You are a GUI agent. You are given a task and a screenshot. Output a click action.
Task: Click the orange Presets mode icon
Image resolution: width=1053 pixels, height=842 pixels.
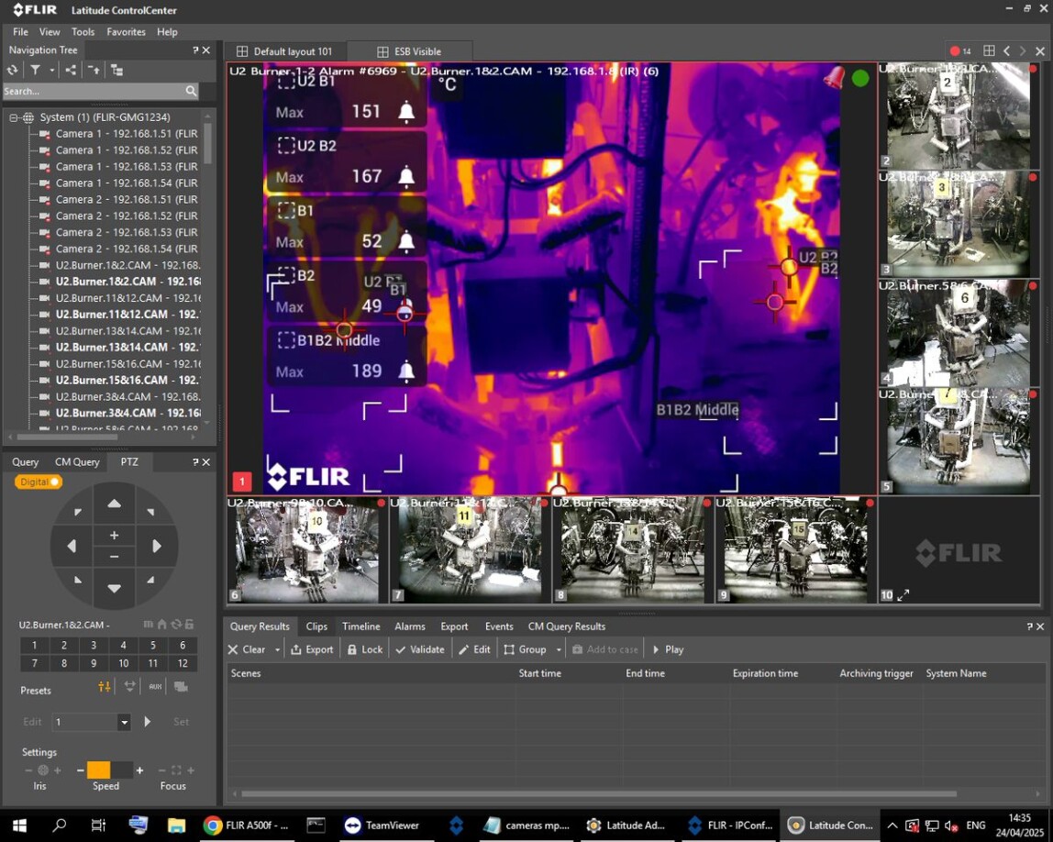[x=104, y=686]
